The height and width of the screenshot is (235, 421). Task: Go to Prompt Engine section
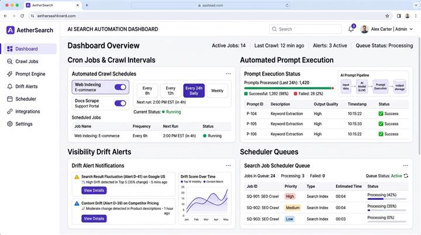pos(30,74)
